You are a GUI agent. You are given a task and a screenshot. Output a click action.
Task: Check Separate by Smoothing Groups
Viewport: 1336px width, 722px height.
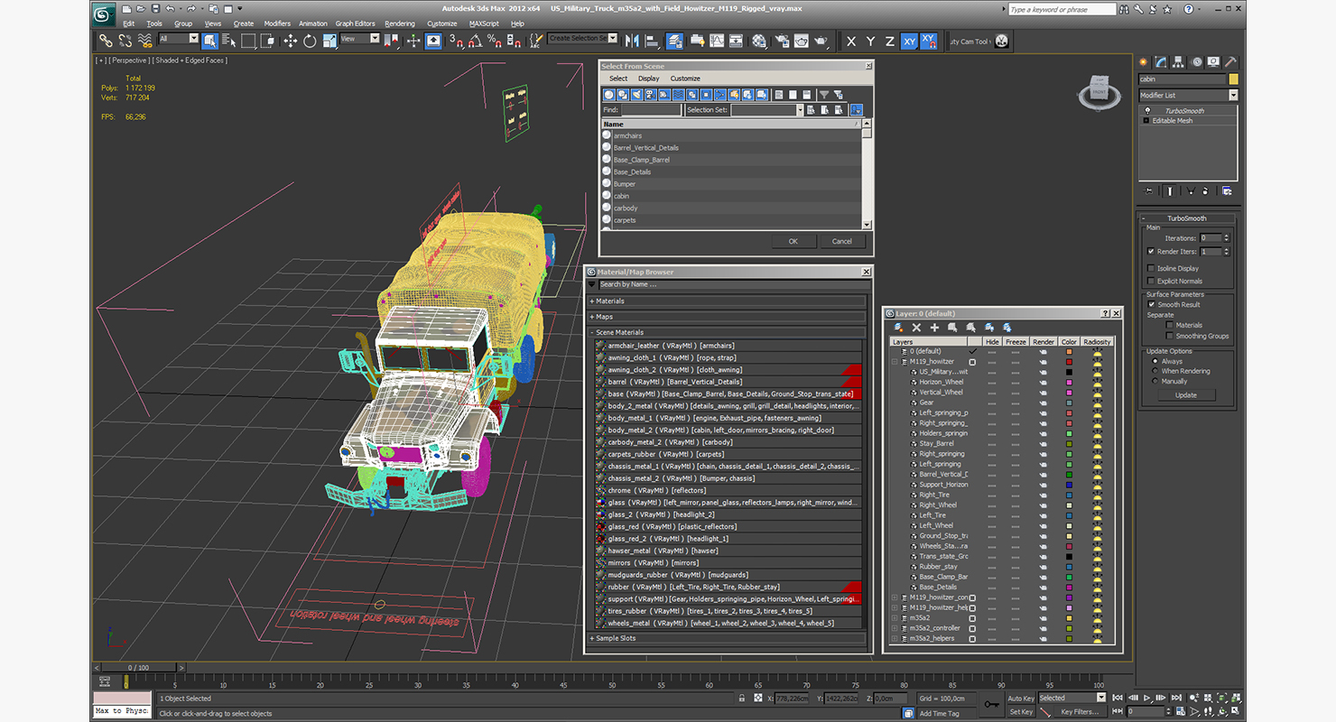pyautogui.click(x=1169, y=336)
